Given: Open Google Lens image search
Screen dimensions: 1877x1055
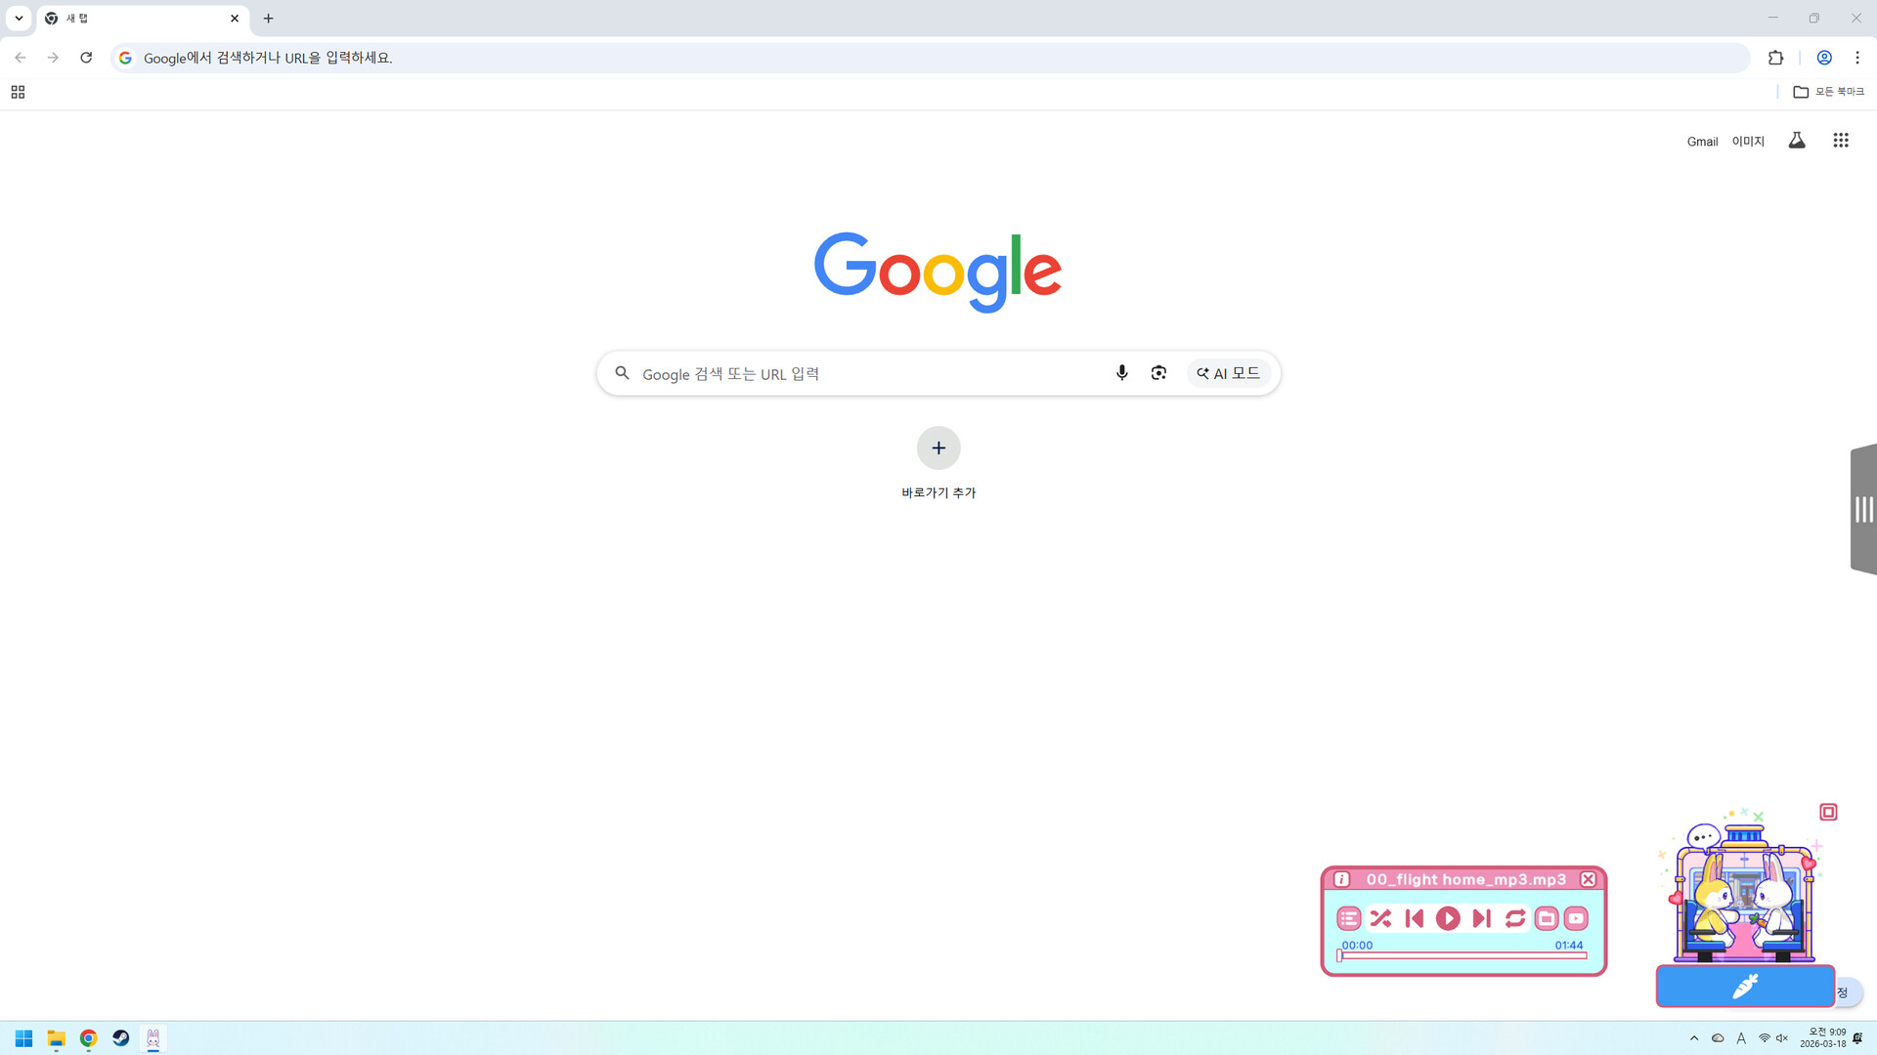Looking at the screenshot, I should pos(1158,373).
